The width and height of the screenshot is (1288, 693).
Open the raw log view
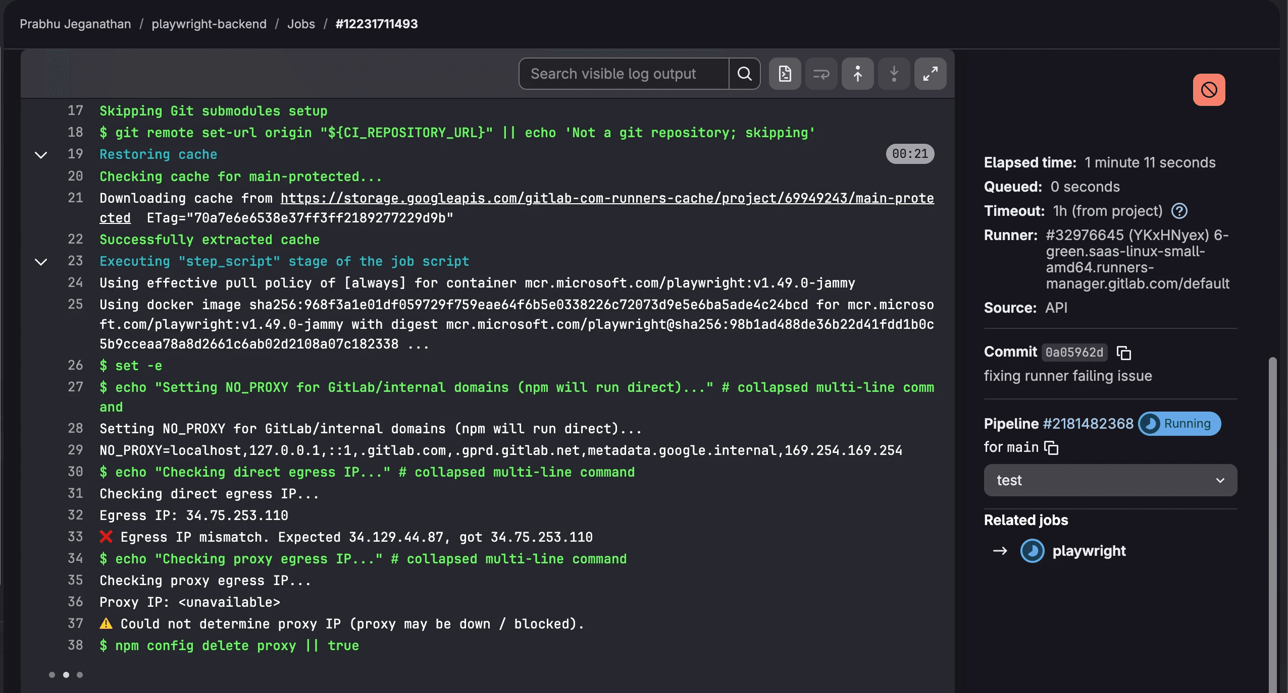(785, 74)
